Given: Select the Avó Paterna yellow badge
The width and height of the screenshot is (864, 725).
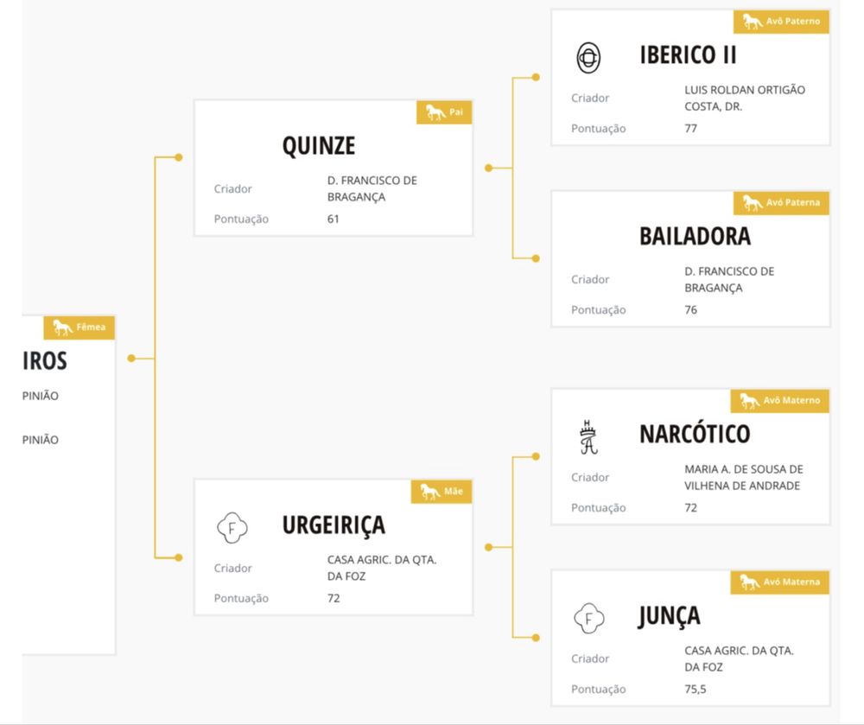Looking at the screenshot, I should point(781,203).
